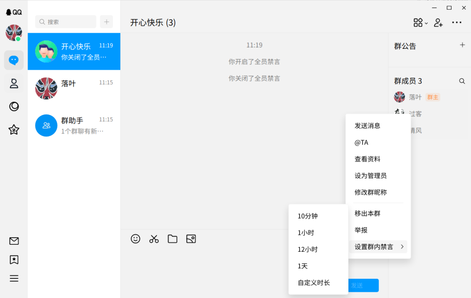Click 移出本群 to remove member

coord(368,213)
